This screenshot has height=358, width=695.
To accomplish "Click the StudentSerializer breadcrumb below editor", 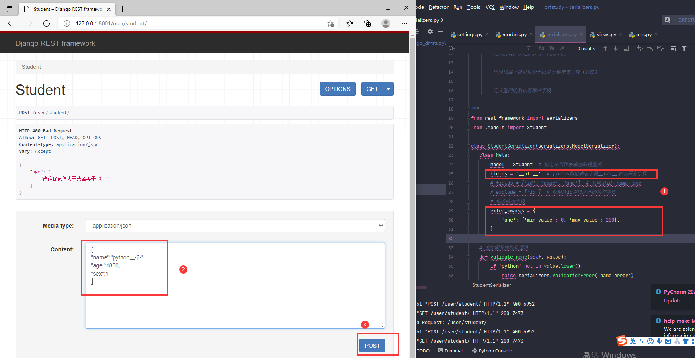I will click(x=492, y=285).
